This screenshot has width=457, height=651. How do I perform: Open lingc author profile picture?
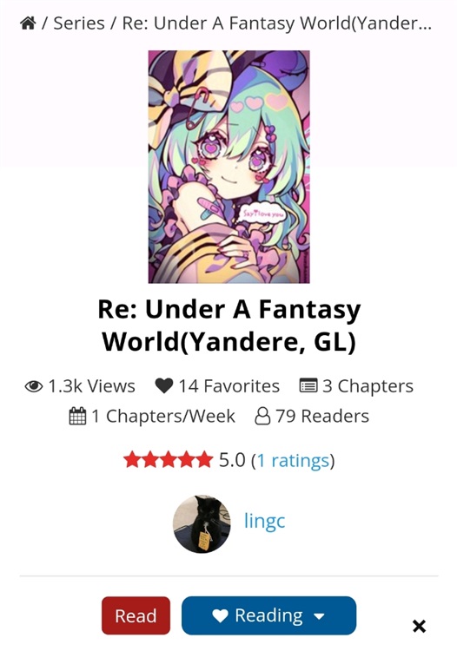202,523
